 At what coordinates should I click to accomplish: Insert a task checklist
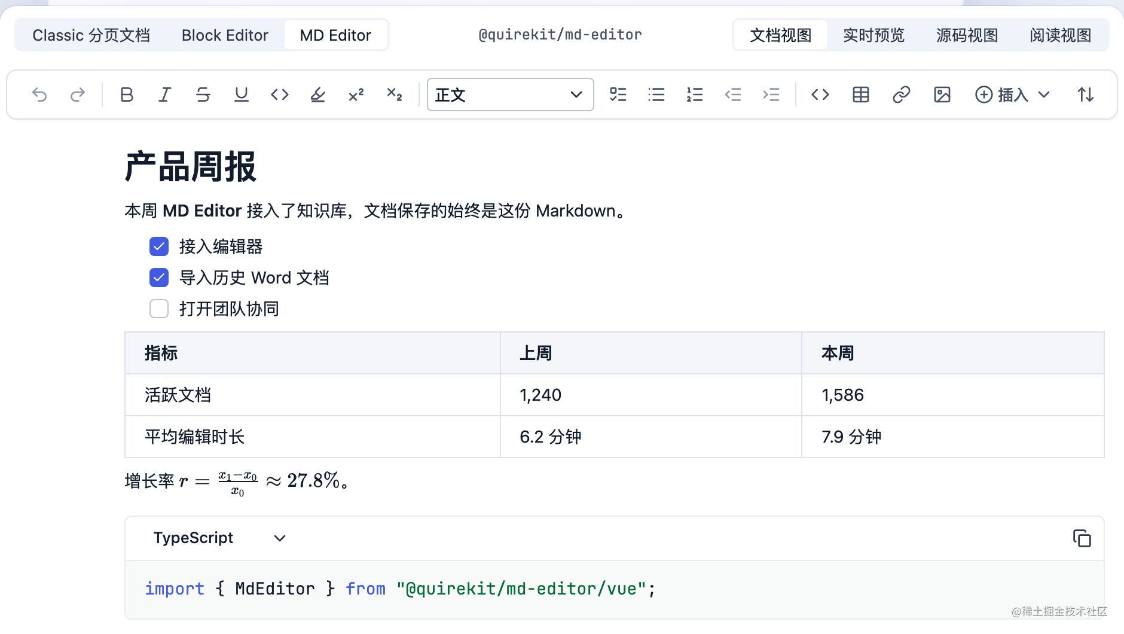click(618, 95)
